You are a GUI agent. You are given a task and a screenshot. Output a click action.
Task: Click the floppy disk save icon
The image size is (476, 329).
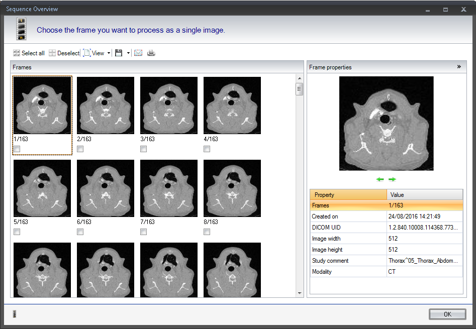pos(119,53)
